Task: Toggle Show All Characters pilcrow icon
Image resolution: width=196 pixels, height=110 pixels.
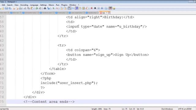Action: click(x=73, y=8)
